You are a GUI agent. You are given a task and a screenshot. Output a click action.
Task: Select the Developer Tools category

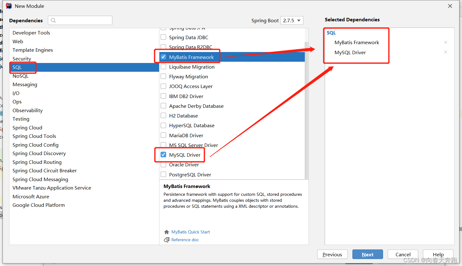coord(84,33)
